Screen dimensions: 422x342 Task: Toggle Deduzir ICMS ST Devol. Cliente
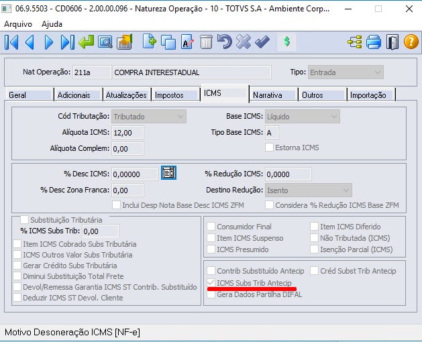pos(17,298)
